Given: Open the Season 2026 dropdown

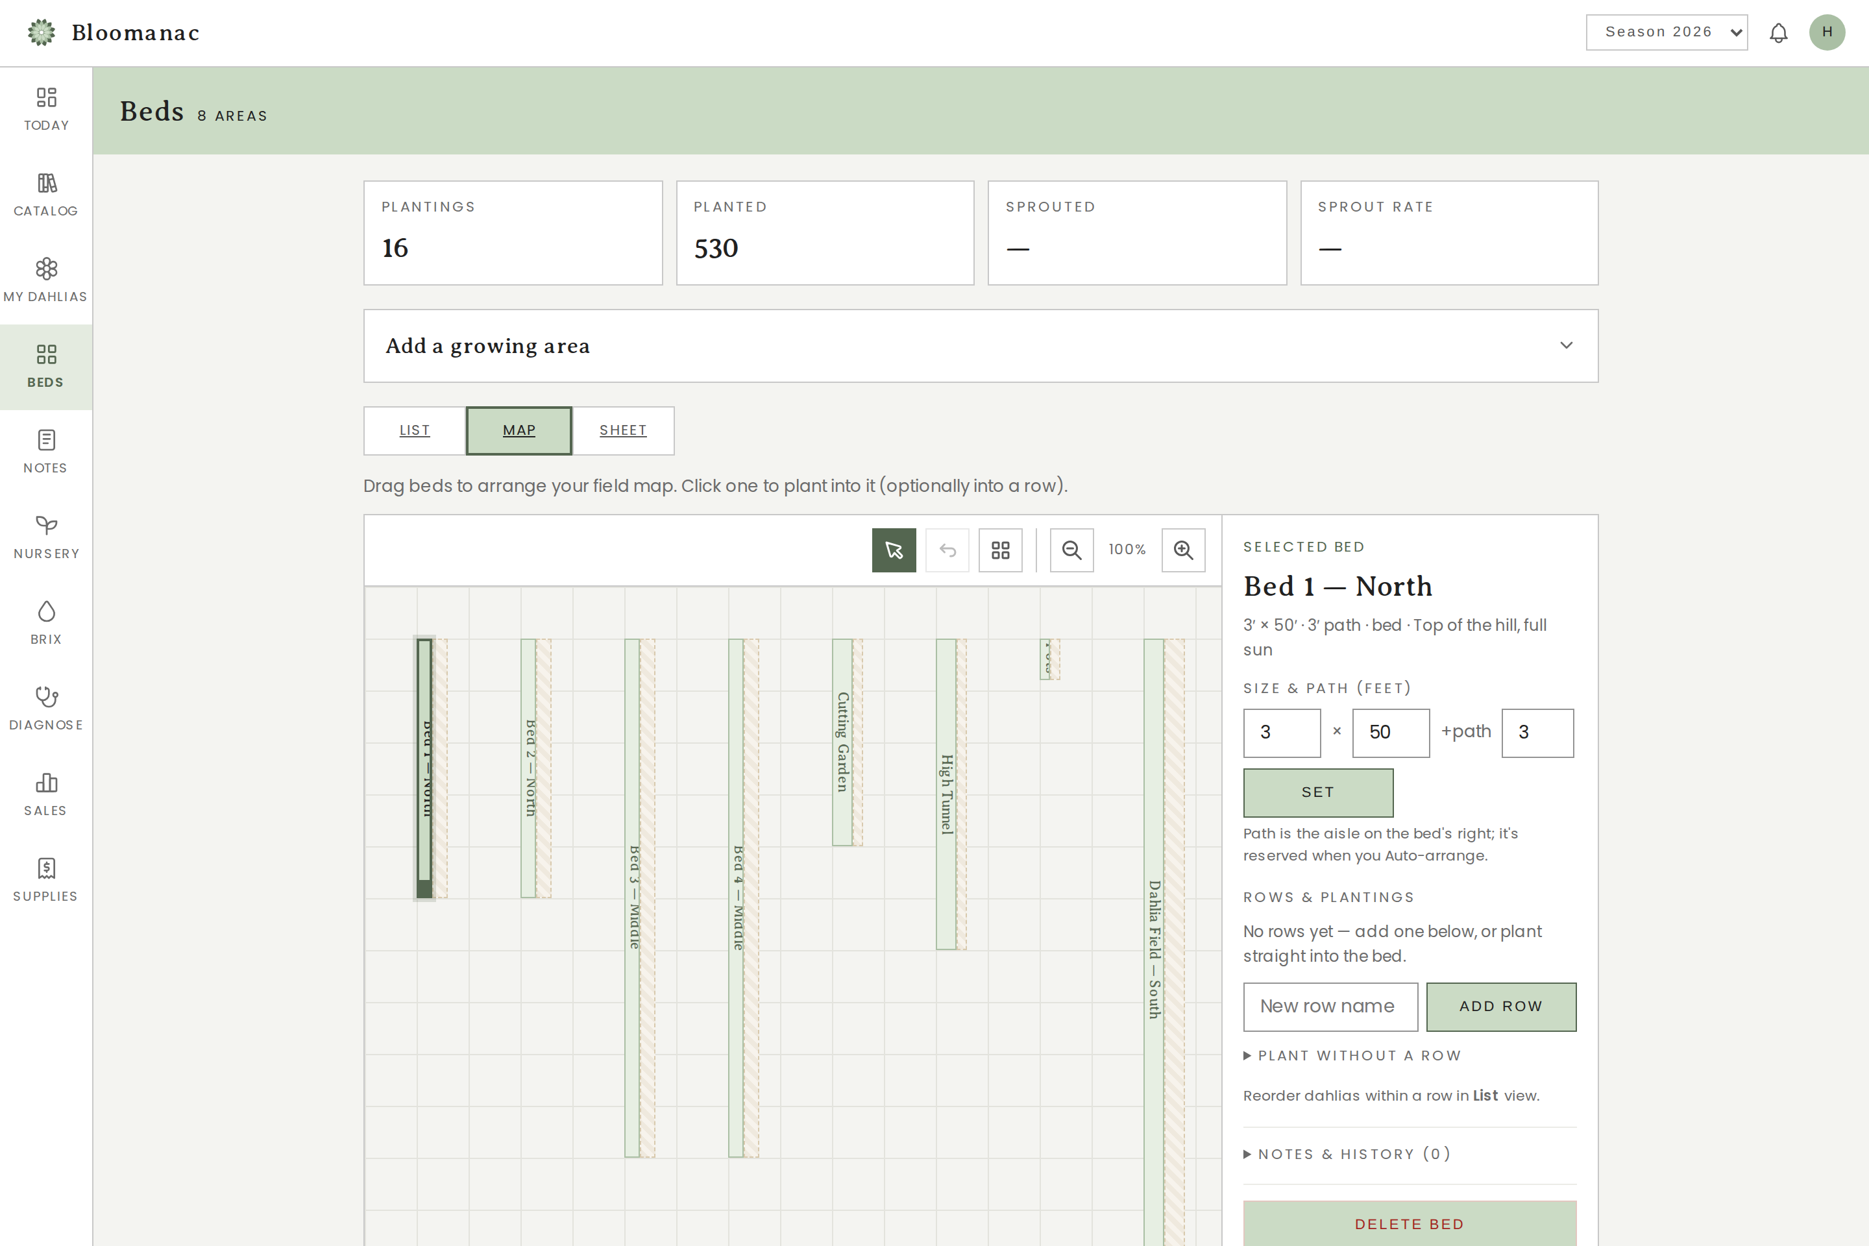Looking at the screenshot, I should [1667, 32].
